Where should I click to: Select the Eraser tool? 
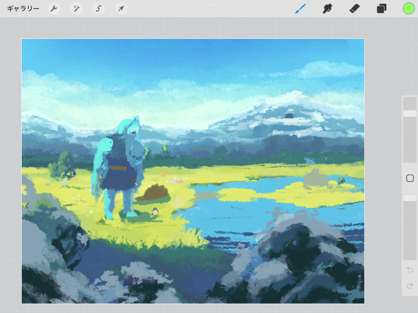click(x=355, y=8)
